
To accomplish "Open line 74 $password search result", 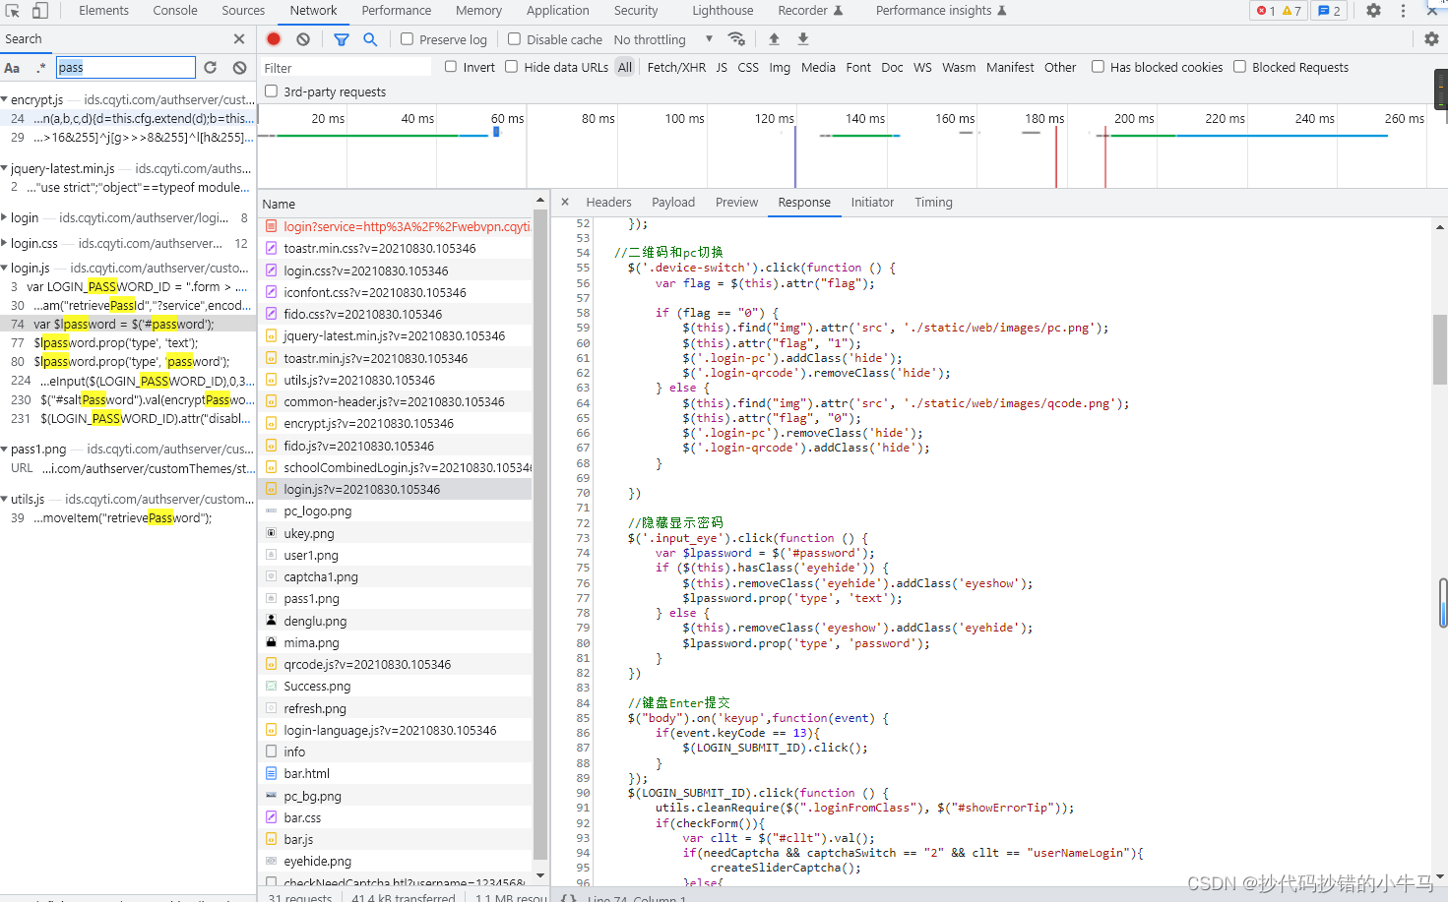I will pos(128,325).
